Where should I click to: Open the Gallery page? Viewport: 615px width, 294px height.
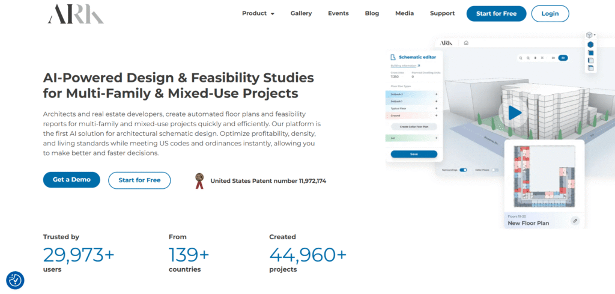pos(301,13)
